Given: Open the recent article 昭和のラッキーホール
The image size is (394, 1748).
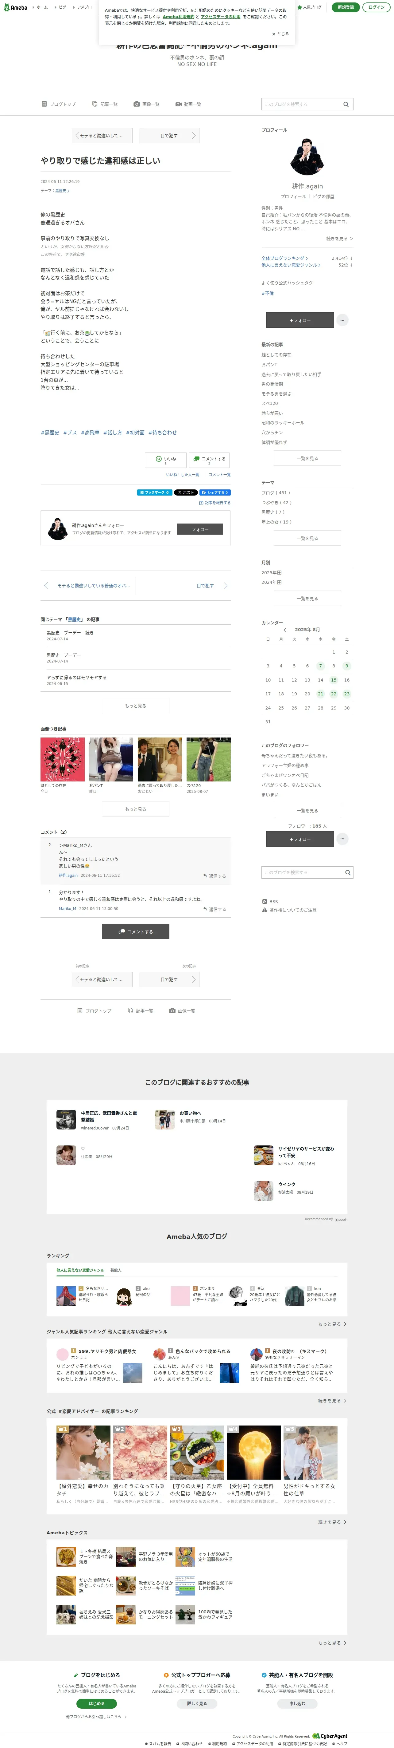Looking at the screenshot, I should point(283,423).
